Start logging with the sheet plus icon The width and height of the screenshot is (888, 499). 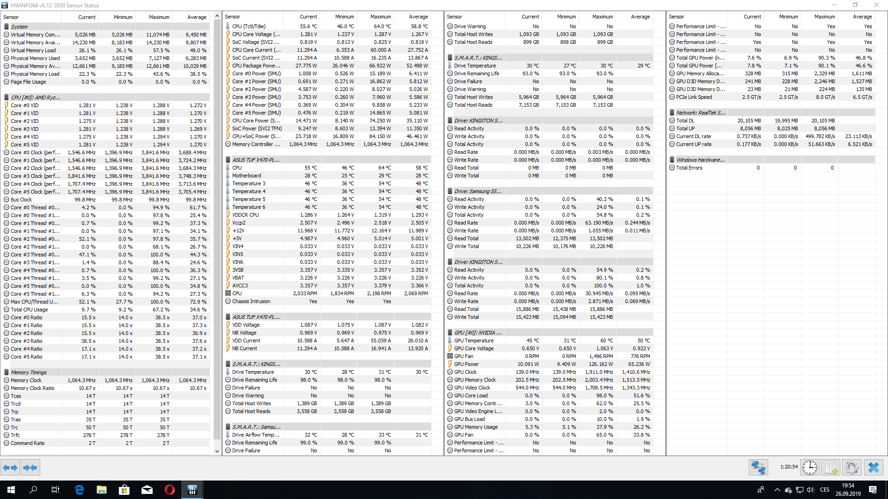[x=831, y=468]
